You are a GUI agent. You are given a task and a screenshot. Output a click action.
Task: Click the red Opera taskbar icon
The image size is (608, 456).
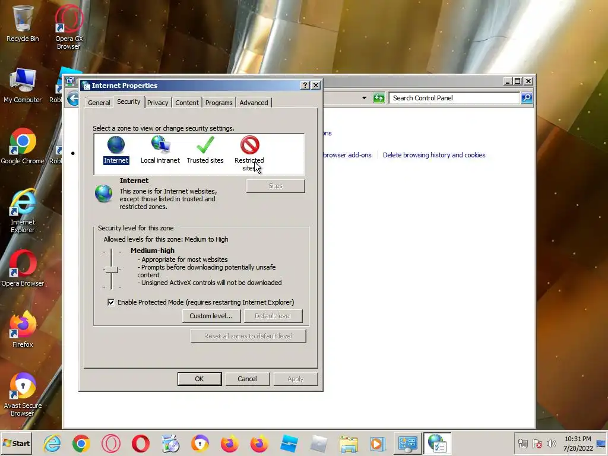pos(140,444)
